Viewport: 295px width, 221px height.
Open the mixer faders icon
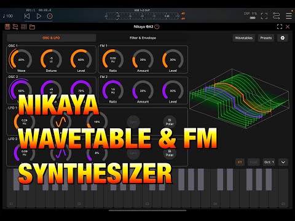coord(24,27)
